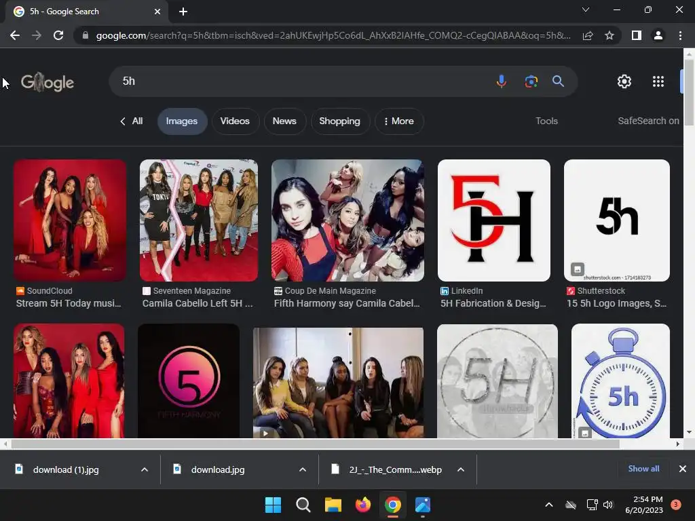Viewport: 695px width, 521px height.
Task: Open Chrome's three-dot menu
Action: click(680, 35)
